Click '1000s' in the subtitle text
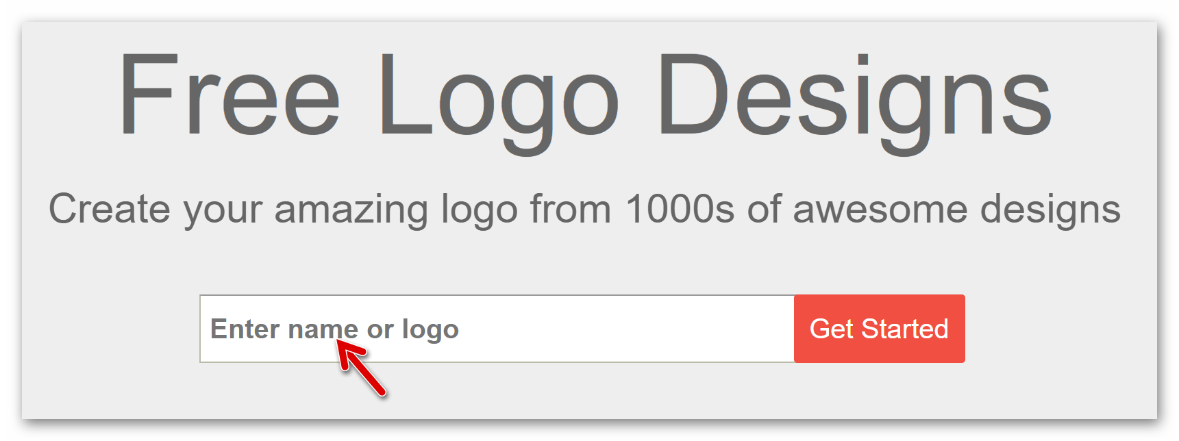Screen dimensions: 1179x441 click(680, 208)
